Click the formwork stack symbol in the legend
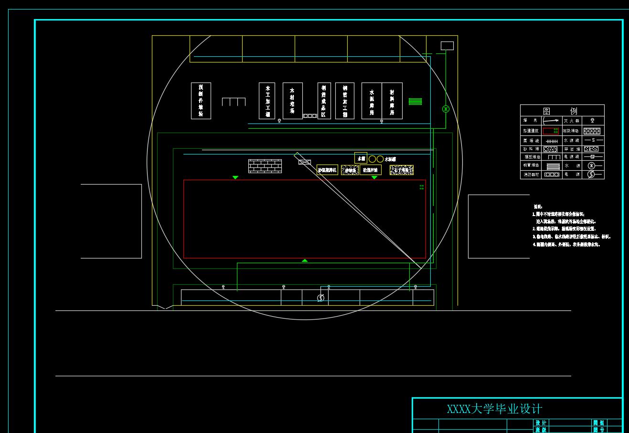The width and height of the screenshot is (629, 433). coord(554,157)
